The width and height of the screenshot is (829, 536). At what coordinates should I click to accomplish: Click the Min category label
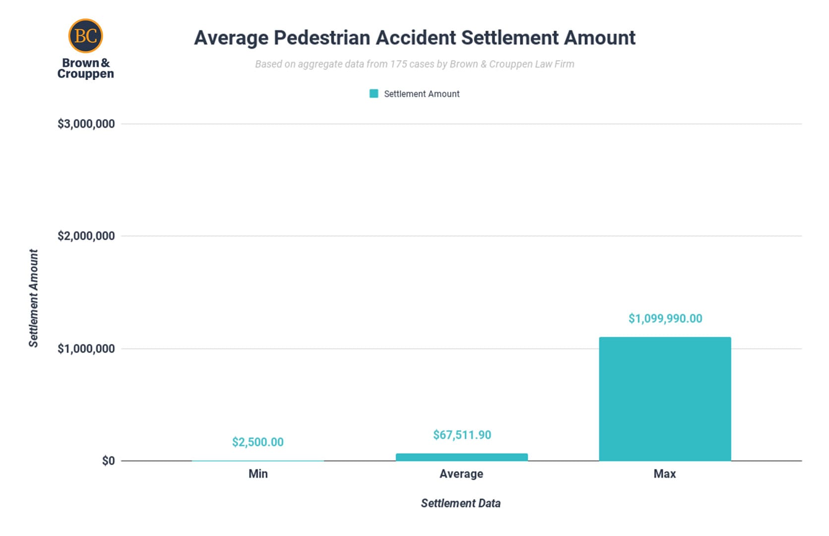point(258,473)
